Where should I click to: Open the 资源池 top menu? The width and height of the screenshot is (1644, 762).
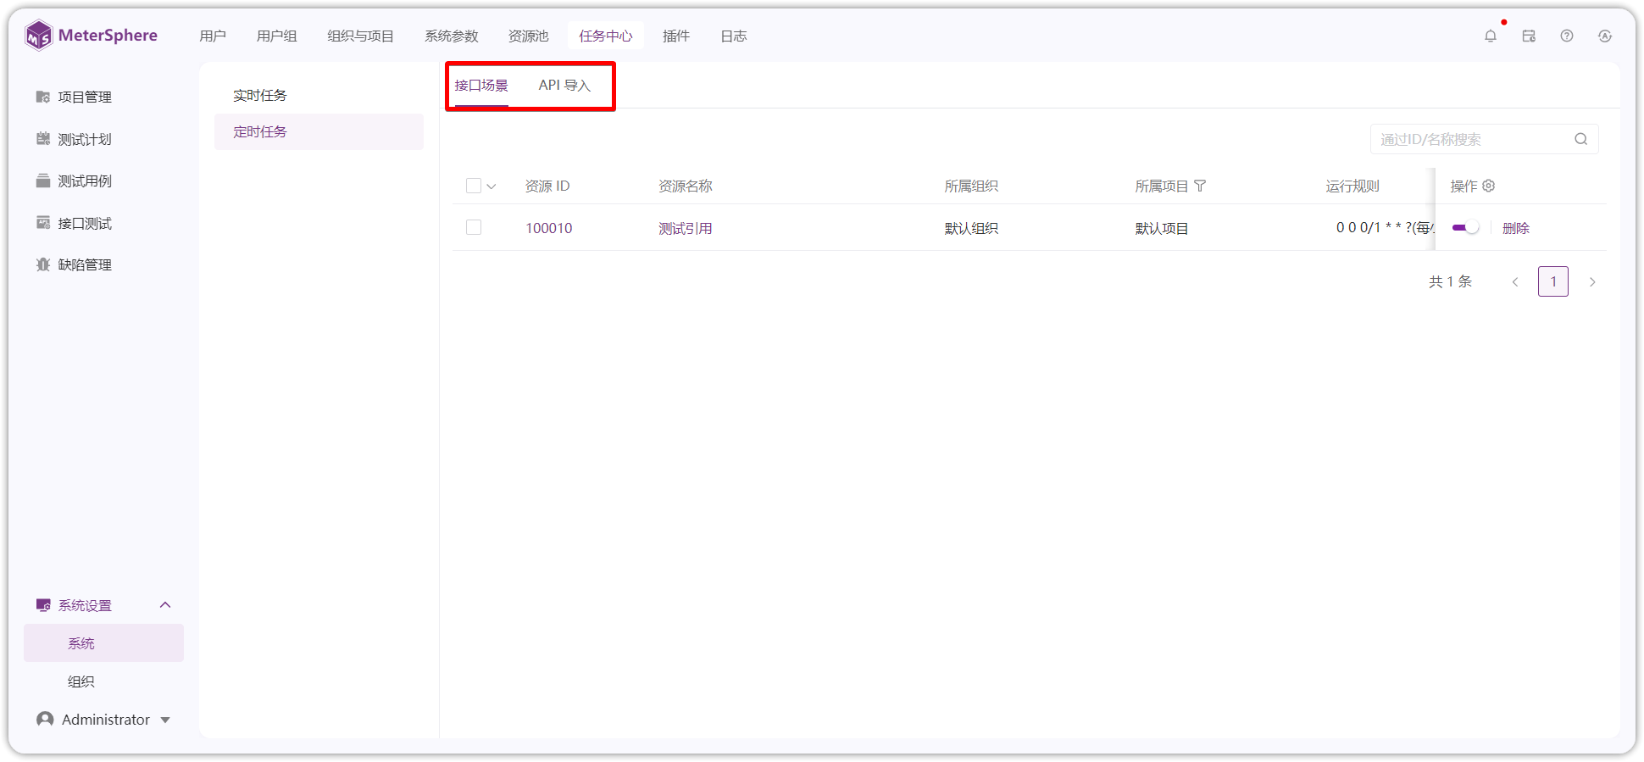click(529, 36)
